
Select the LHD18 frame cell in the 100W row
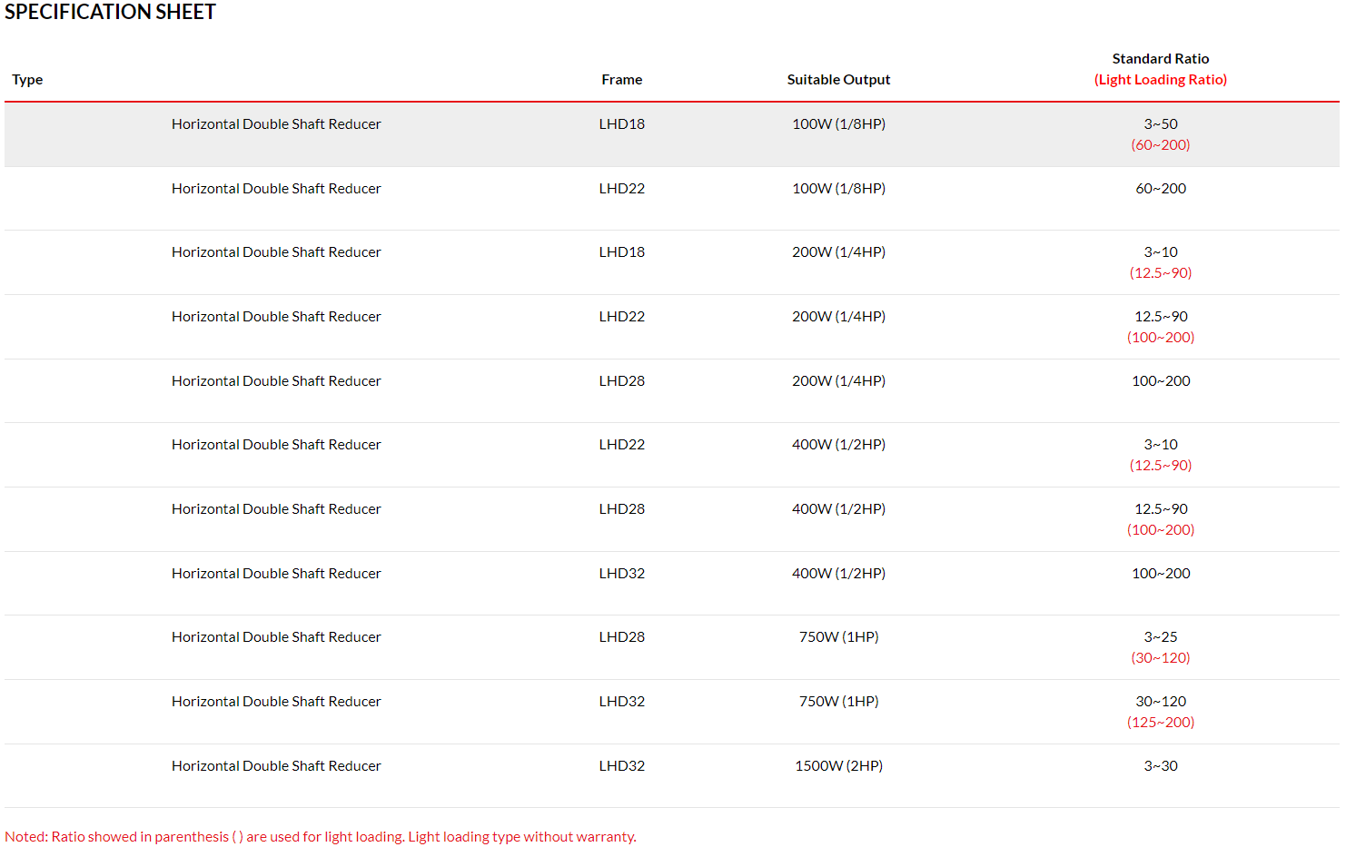click(622, 124)
